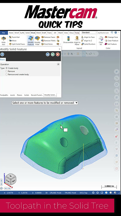Switch to the Solids ribbon tab
121x216 pixels.
(27, 33)
